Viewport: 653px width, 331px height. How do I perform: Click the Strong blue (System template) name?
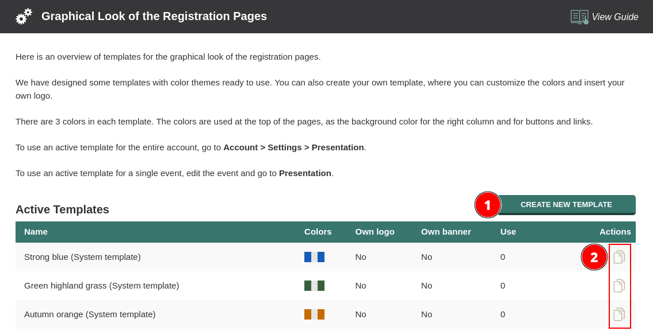pyautogui.click(x=82, y=257)
